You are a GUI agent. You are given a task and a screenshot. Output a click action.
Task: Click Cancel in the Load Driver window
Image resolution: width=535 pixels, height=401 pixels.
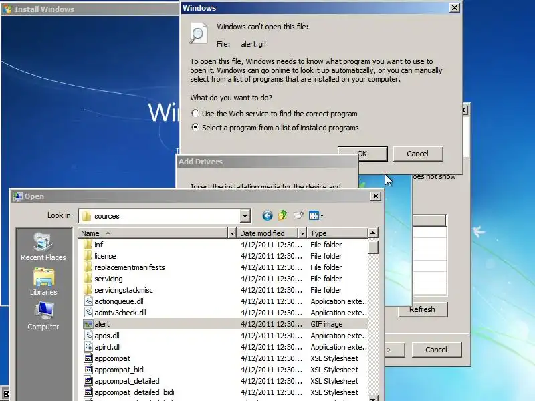point(437,350)
